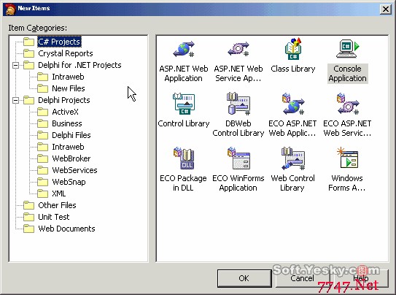Select the Console Application icon

(348, 48)
